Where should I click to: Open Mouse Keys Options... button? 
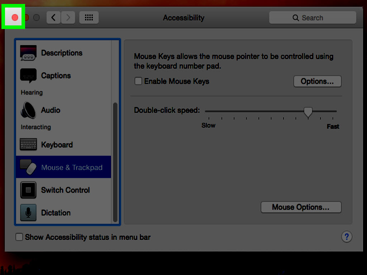point(318,81)
